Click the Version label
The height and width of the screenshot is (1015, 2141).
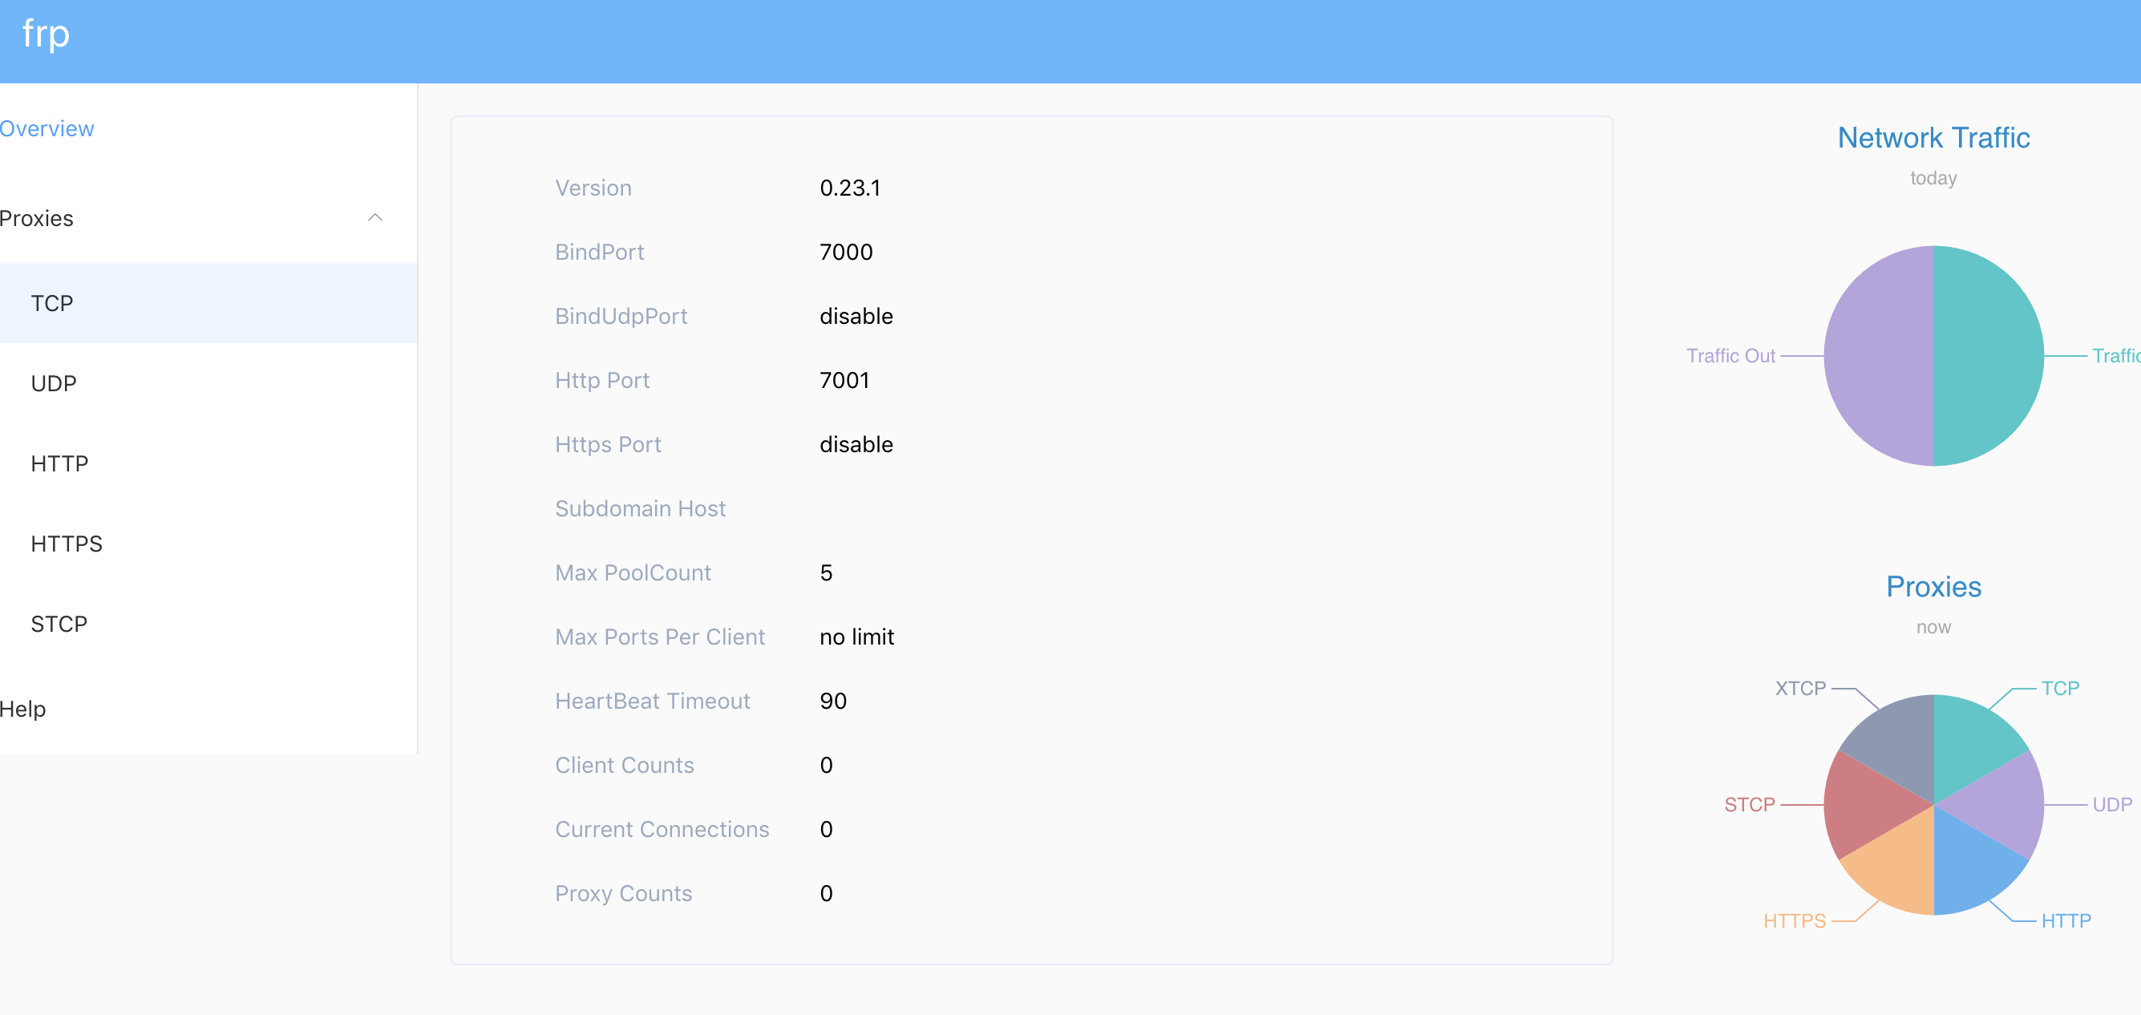tap(593, 188)
